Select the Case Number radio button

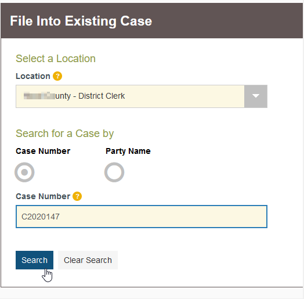24,172
